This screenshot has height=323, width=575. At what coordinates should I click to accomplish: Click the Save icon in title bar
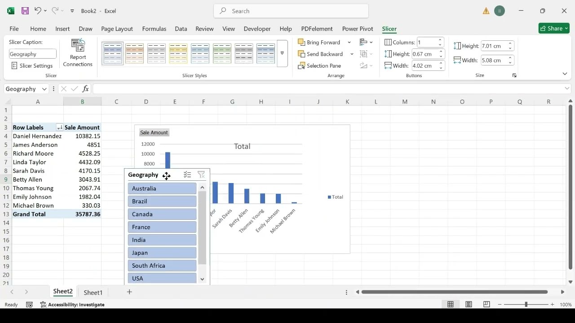point(25,11)
